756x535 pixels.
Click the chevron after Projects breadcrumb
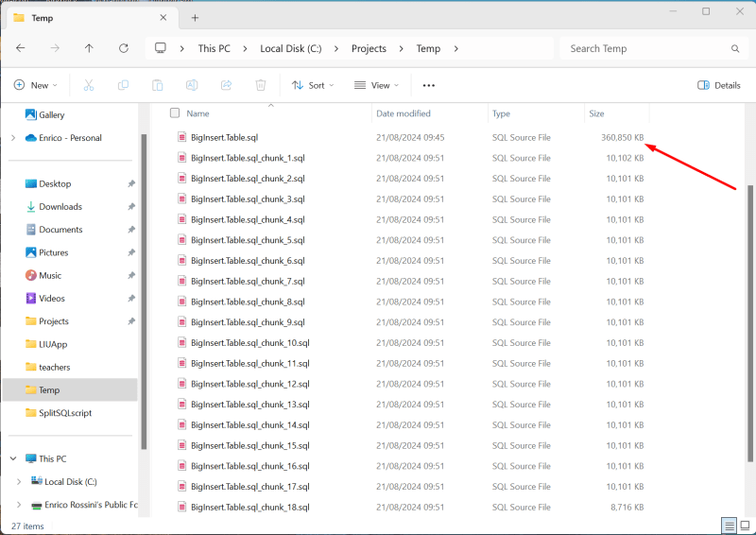click(x=401, y=49)
